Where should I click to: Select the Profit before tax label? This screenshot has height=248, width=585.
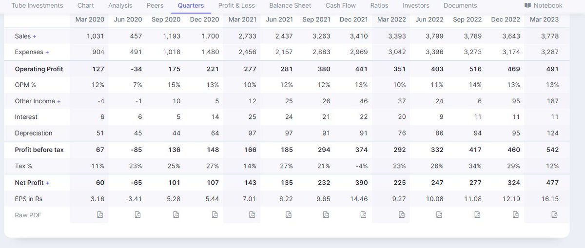coord(39,150)
